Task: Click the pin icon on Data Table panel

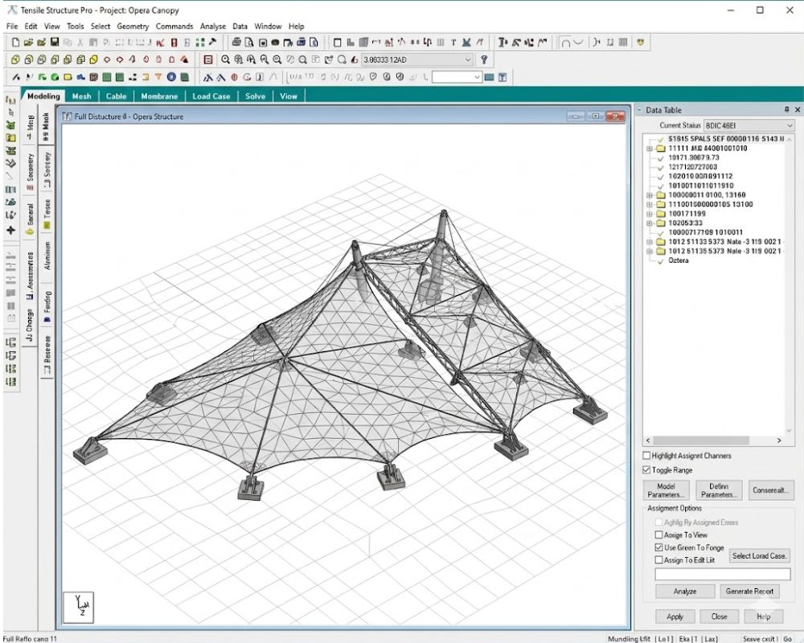Action: [x=786, y=110]
